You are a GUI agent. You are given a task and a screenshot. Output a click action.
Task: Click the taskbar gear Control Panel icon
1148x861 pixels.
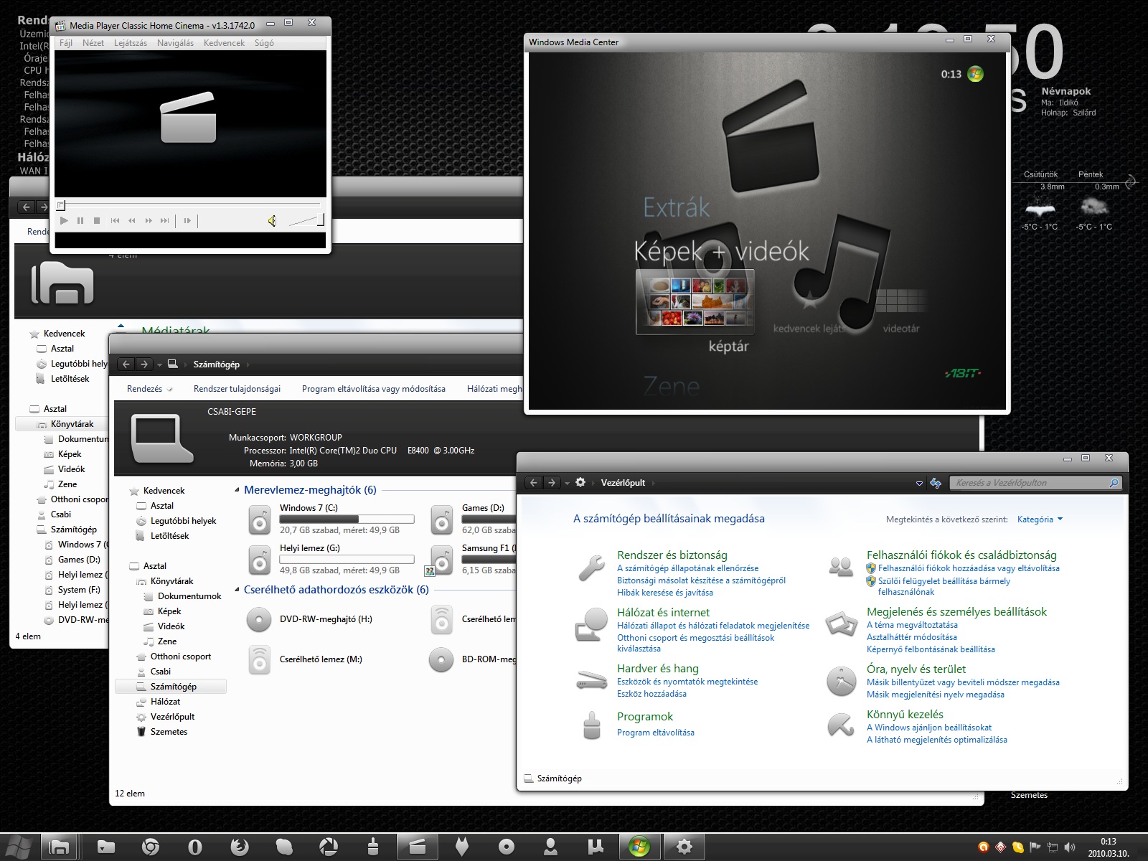click(x=684, y=847)
